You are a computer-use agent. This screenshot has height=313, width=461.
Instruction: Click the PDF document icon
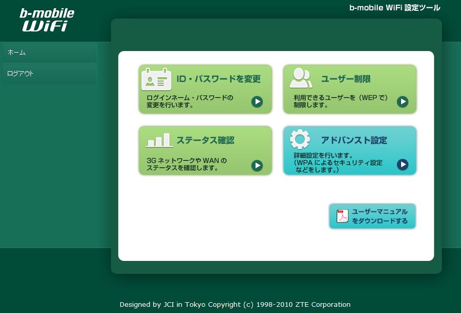click(x=342, y=216)
